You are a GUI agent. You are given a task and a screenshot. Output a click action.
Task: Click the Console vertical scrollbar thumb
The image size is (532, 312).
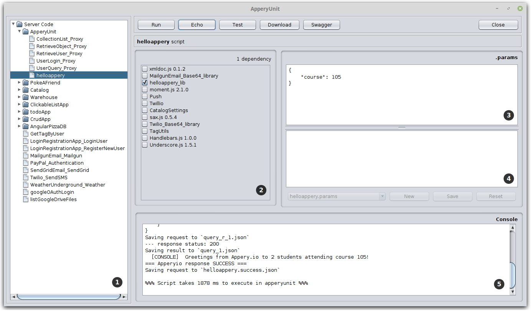coord(512,275)
